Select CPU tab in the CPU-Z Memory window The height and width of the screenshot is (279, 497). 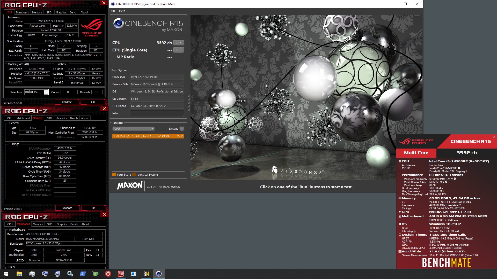click(x=10, y=118)
